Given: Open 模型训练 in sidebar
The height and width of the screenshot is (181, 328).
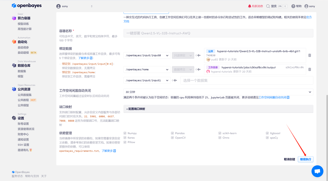Looking at the screenshot, I should 23,24.
